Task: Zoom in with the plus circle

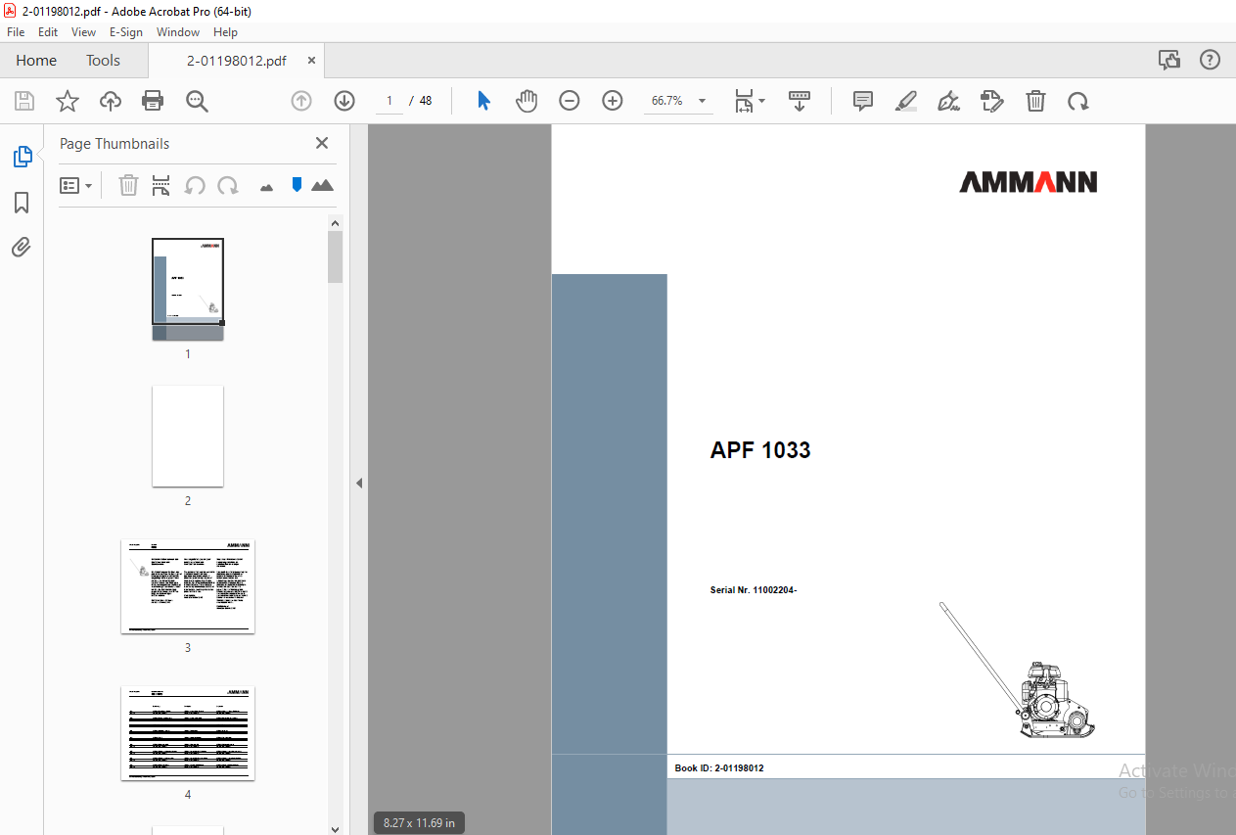Action: click(x=613, y=101)
